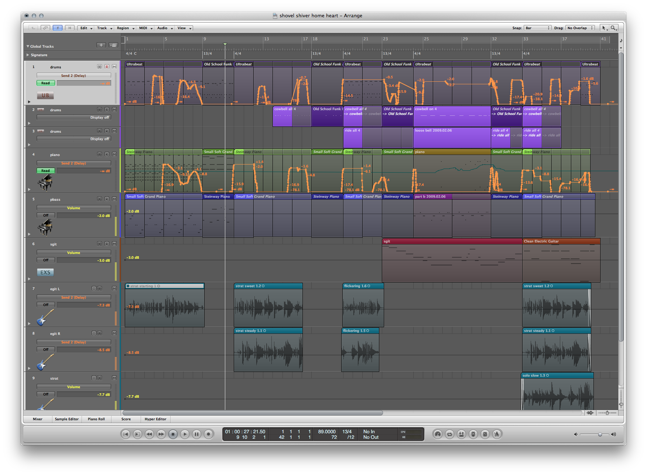This screenshot has width=647, height=475.
Task: Open the Drag mode No Overlap dropdown
Action: [580, 28]
